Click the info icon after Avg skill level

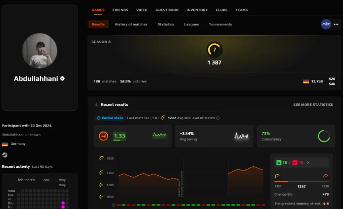(218, 118)
